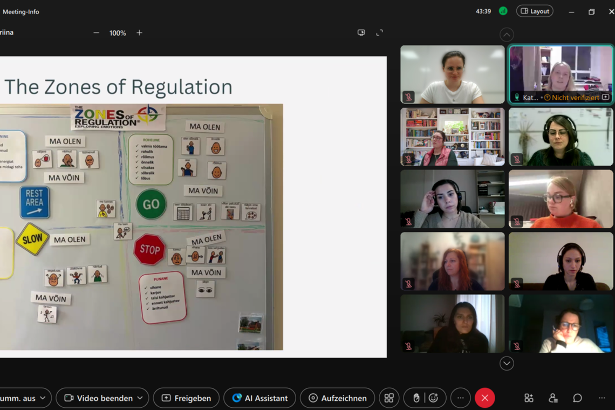Viewport: 615px width, 410px height.
Task: Open the participants panel icon
Action: click(553, 398)
